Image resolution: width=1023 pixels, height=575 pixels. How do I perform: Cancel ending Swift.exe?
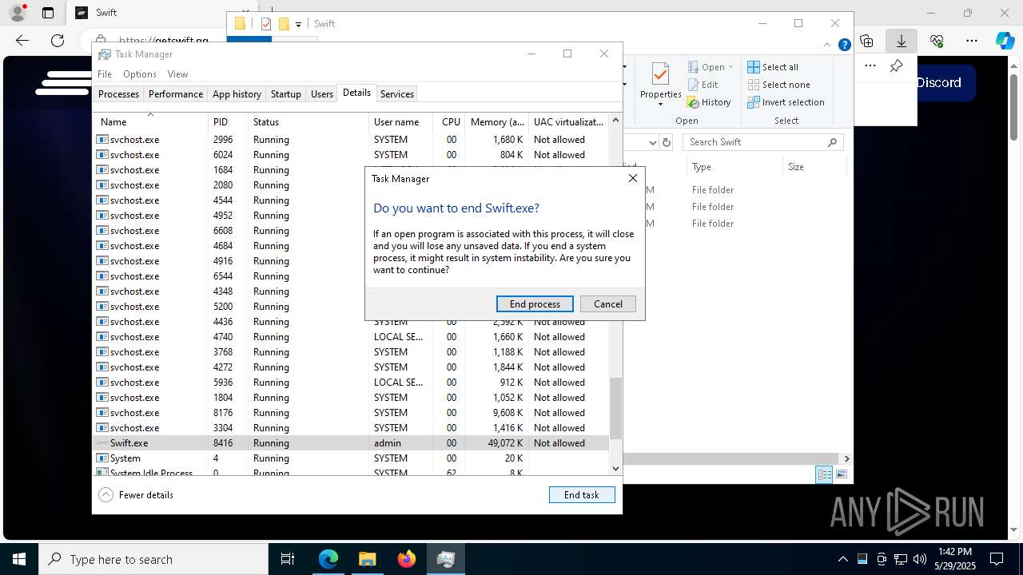[x=607, y=303]
